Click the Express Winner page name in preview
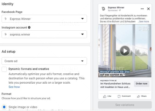The height and width of the screenshot is (111, 155). point(116,8)
